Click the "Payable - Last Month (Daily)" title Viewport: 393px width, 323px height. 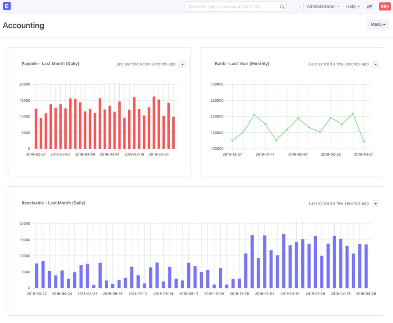(x=50, y=64)
